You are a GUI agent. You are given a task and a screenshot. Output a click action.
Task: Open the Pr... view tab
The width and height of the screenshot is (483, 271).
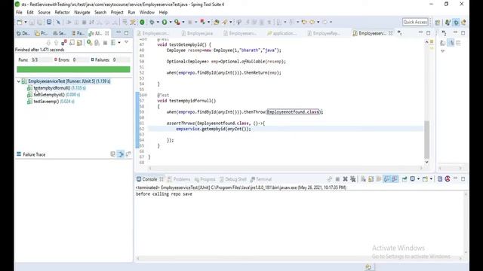click(42, 33)
